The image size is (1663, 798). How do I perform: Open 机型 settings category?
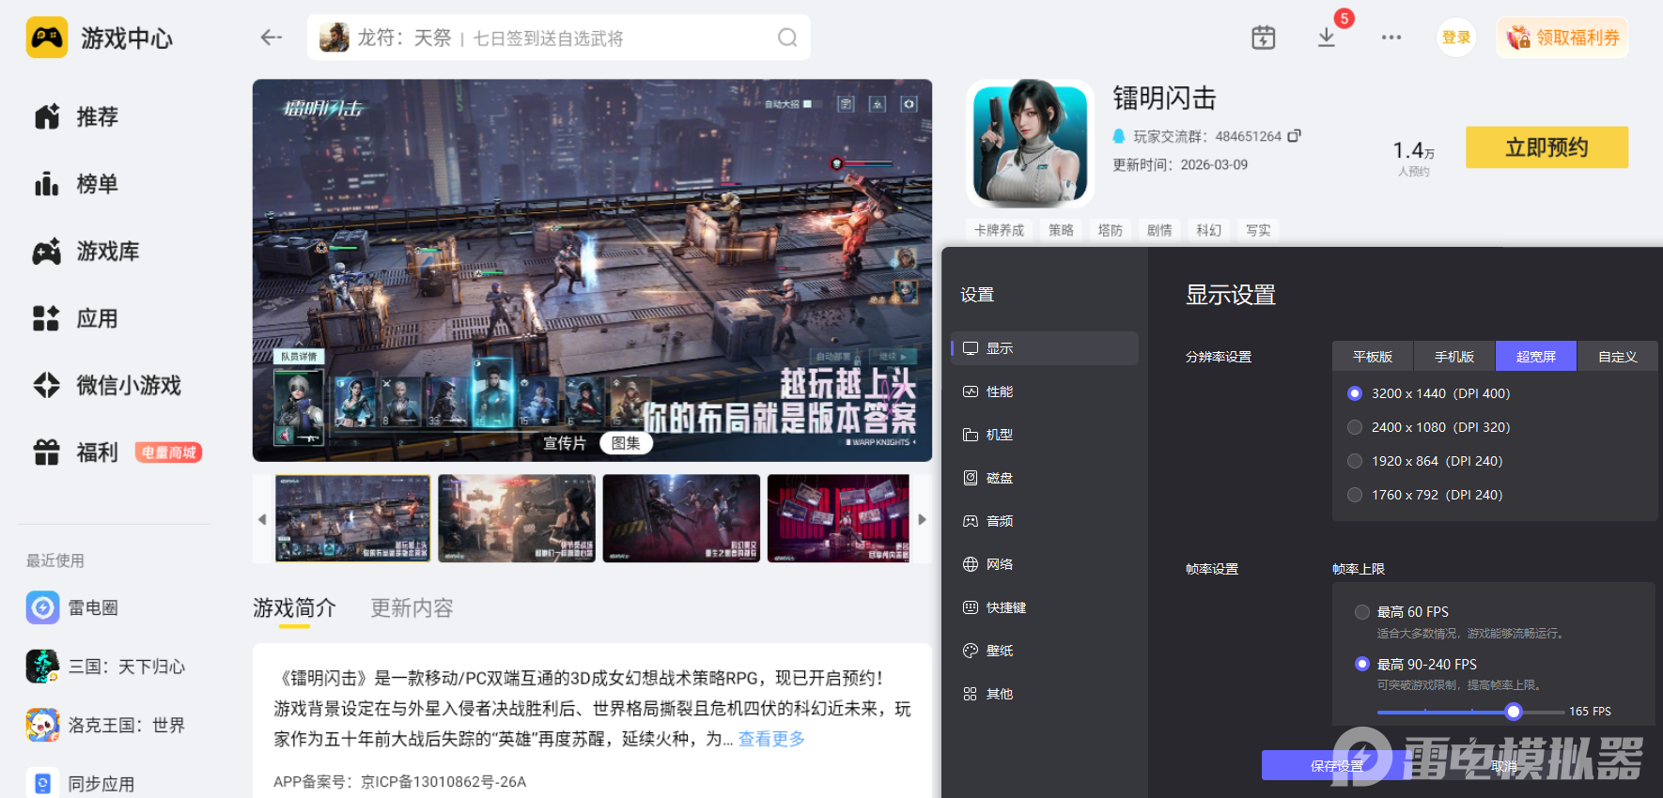1045,435
